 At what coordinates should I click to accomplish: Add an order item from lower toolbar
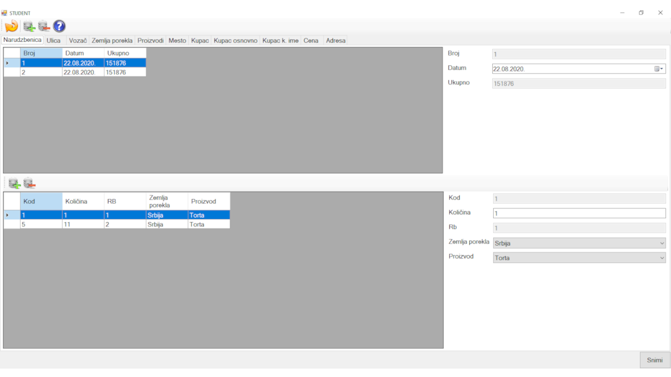pyautogui.click(x=15, y=183)
